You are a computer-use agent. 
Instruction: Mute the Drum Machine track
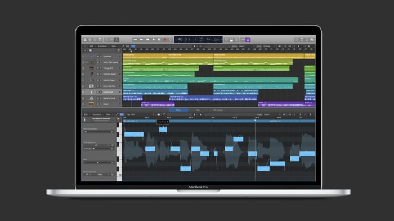tap(98, 86)
